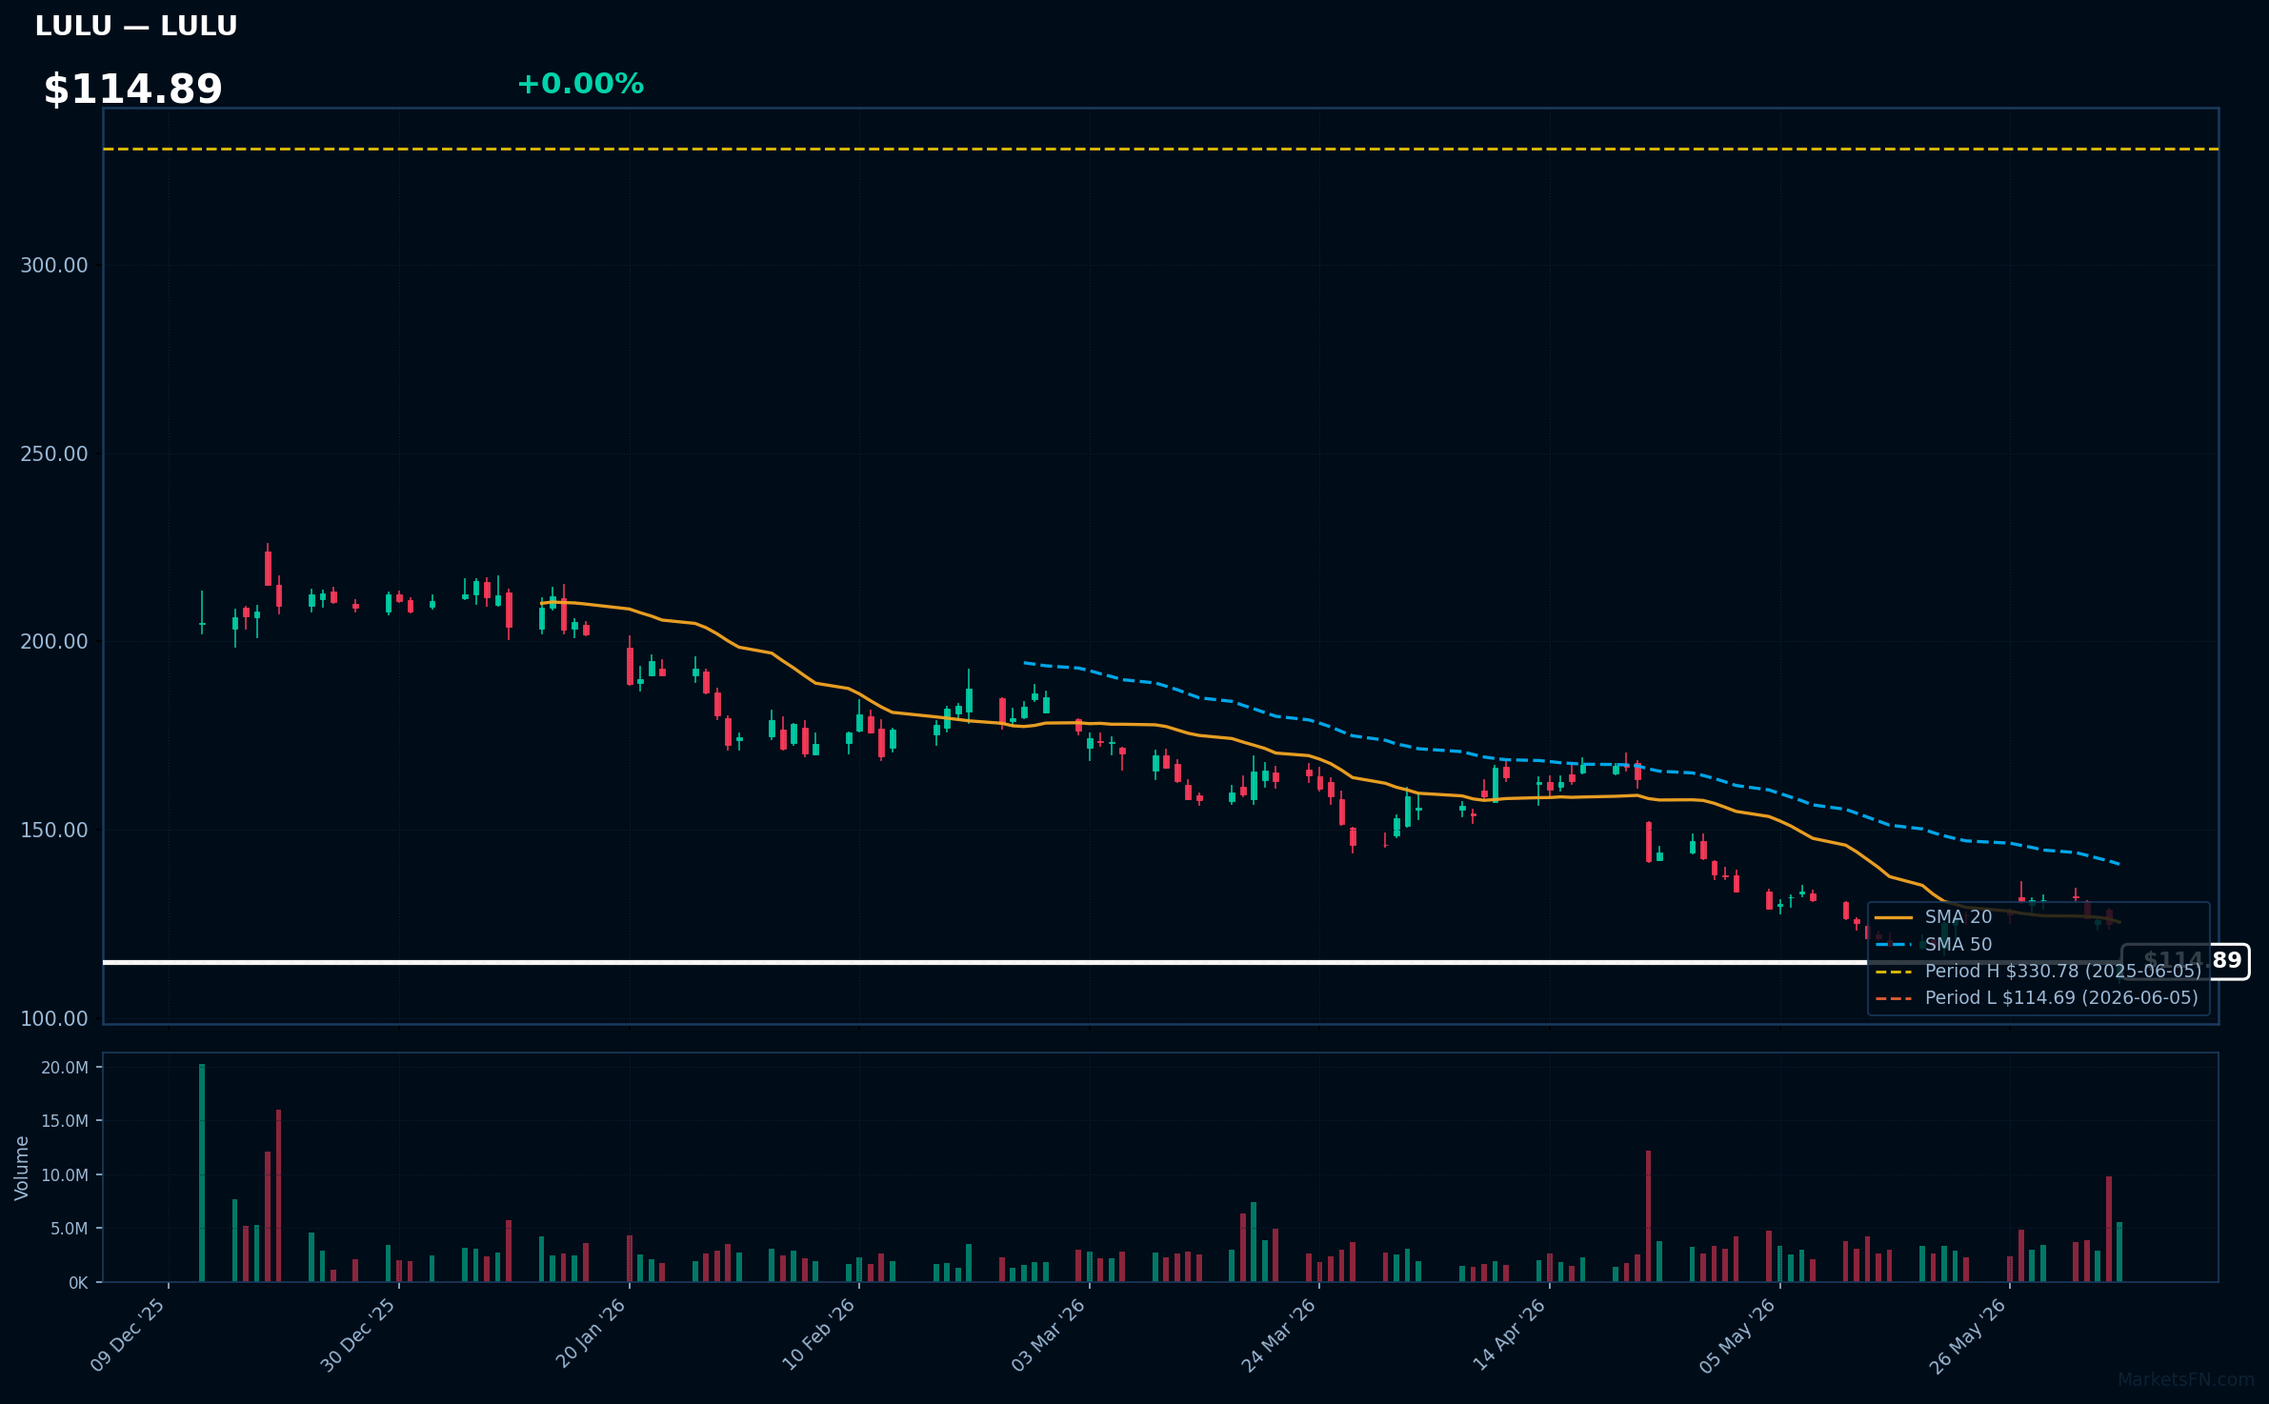Image resolution: width=2269 pixels, height=1404 pixels.
Task: Click the 200.00 price axis label
Action: pyautogui.click(x=54, y=641)
